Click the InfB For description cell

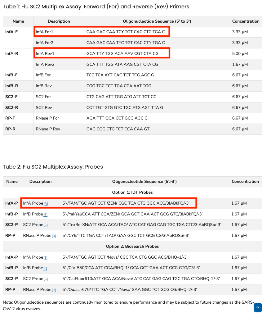59,75
